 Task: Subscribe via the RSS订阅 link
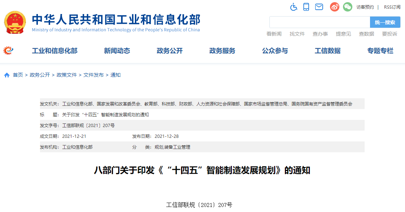coord(392,7)
